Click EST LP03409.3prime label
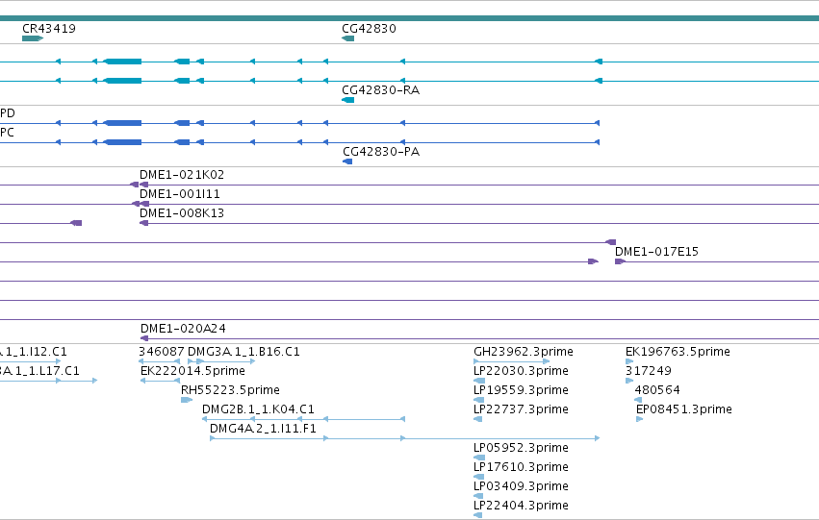Screen dimensions: 819x520 pyautogui.click(x=521, y=486)
